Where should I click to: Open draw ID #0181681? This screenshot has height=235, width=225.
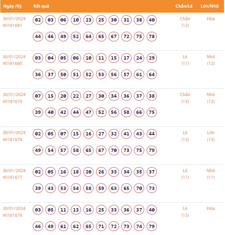(x=13, y=25)
